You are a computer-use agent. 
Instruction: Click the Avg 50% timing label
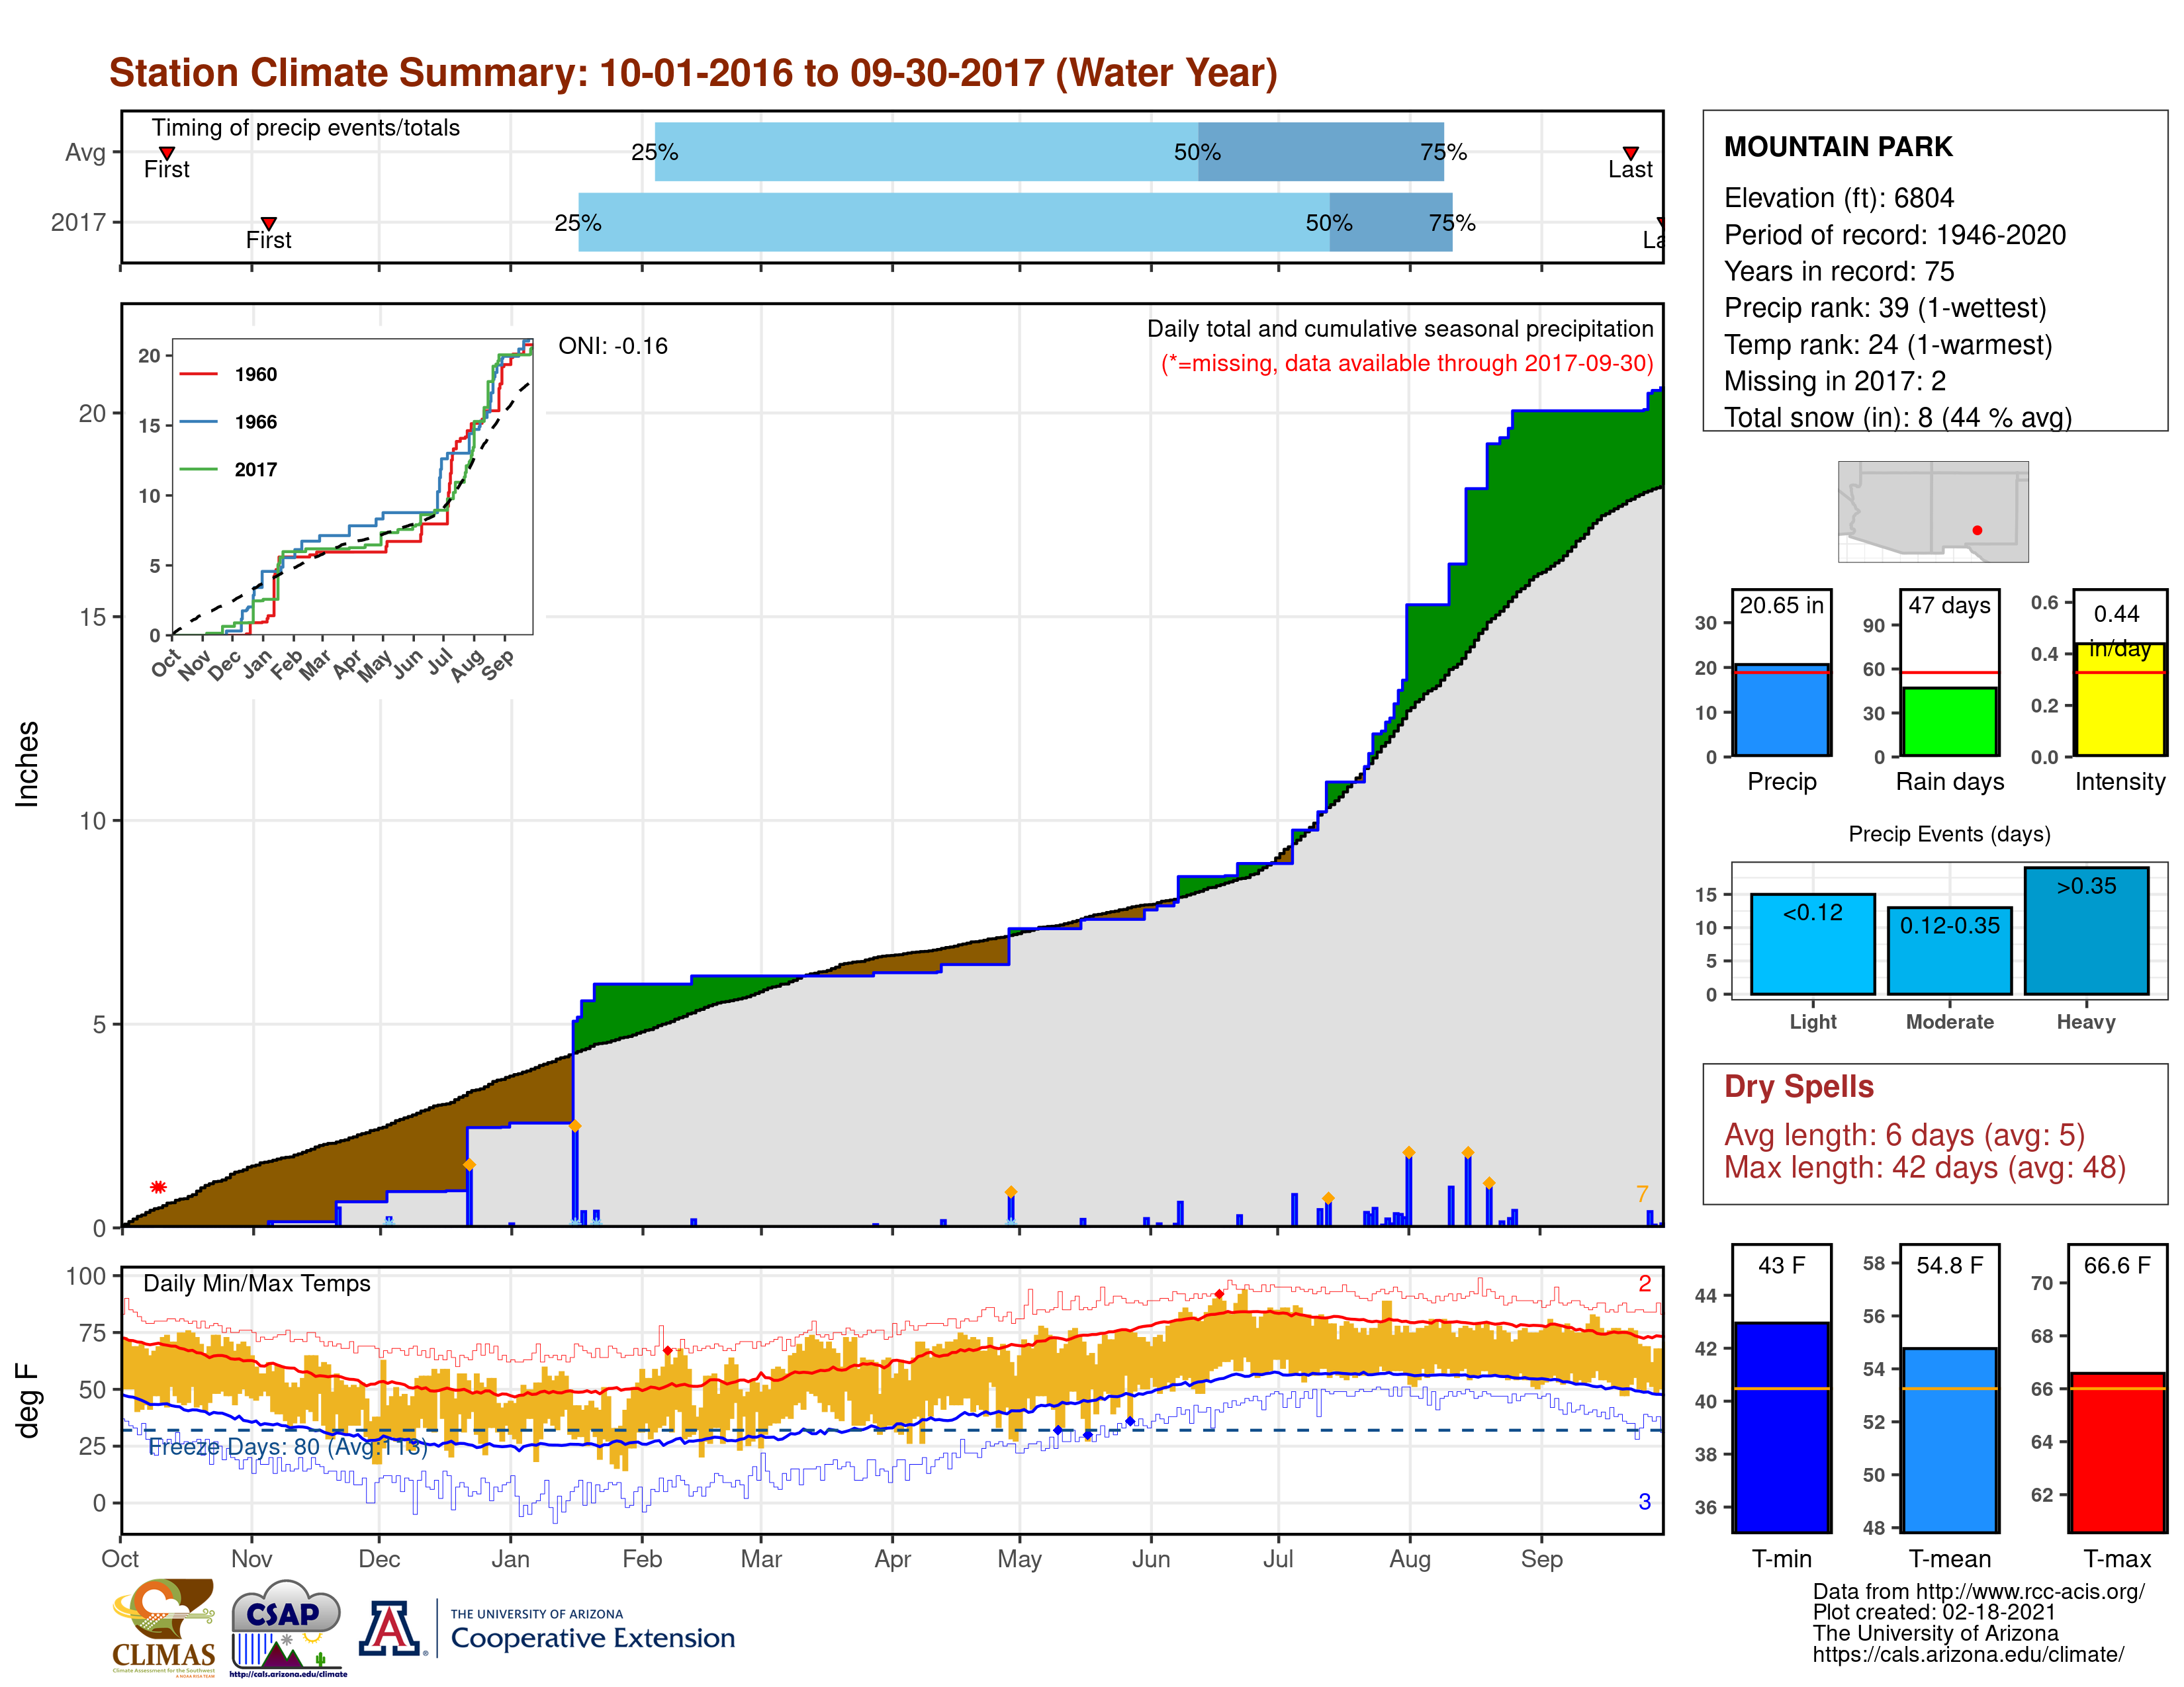(x=1197, y=152)
